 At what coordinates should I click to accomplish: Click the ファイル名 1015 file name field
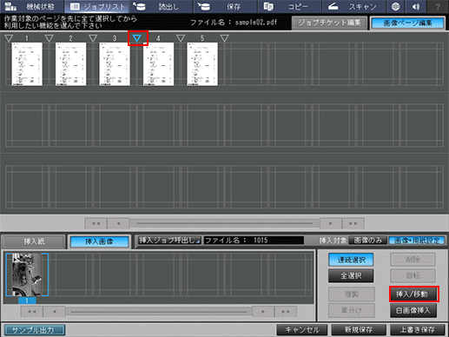coord(254,241)
